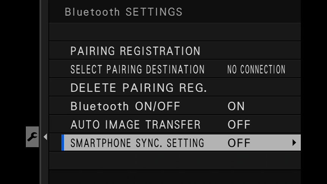Click the left-pointing back arrow
The width and height of the screenshot is (327, 184).
[x=45, y=137]
